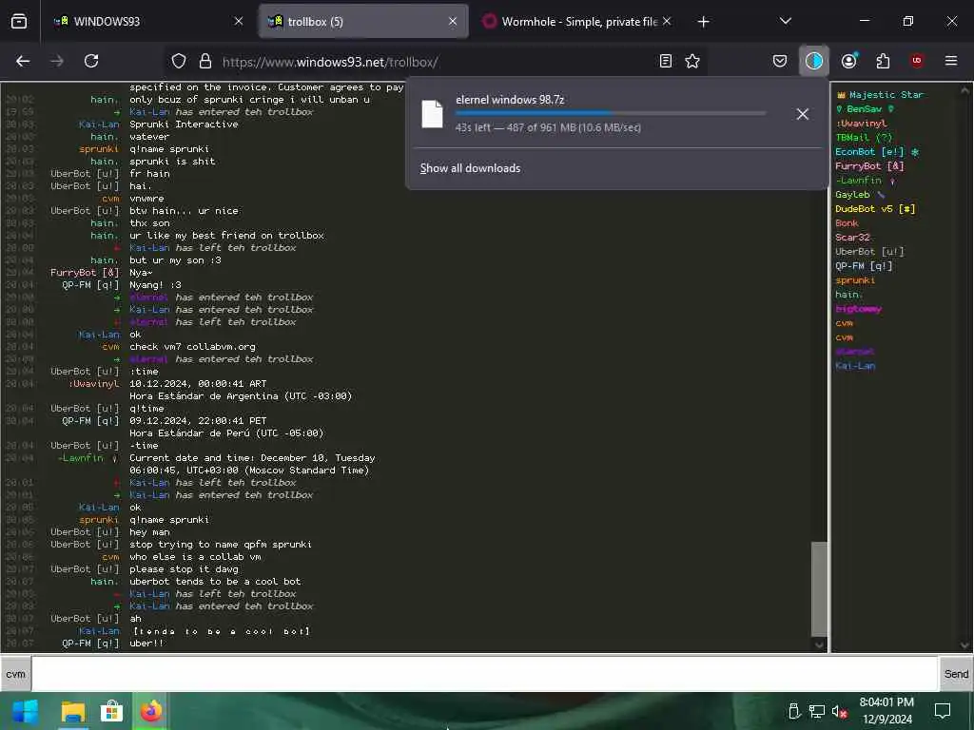Open the Windows Start menu
The image size is (974, 730).
pyautogui.click(x=25, y=711)
